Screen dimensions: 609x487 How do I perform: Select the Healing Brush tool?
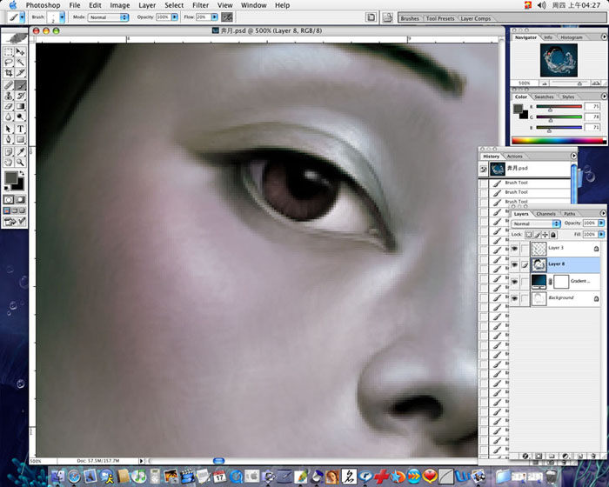pos(9,85)
